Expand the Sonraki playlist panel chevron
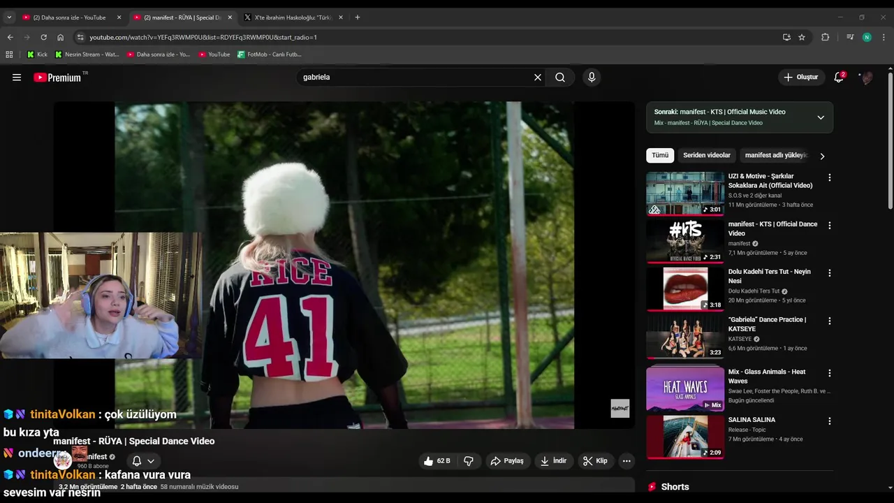The image size is (894, 503). pyautogui.click(x=821, y=117)
